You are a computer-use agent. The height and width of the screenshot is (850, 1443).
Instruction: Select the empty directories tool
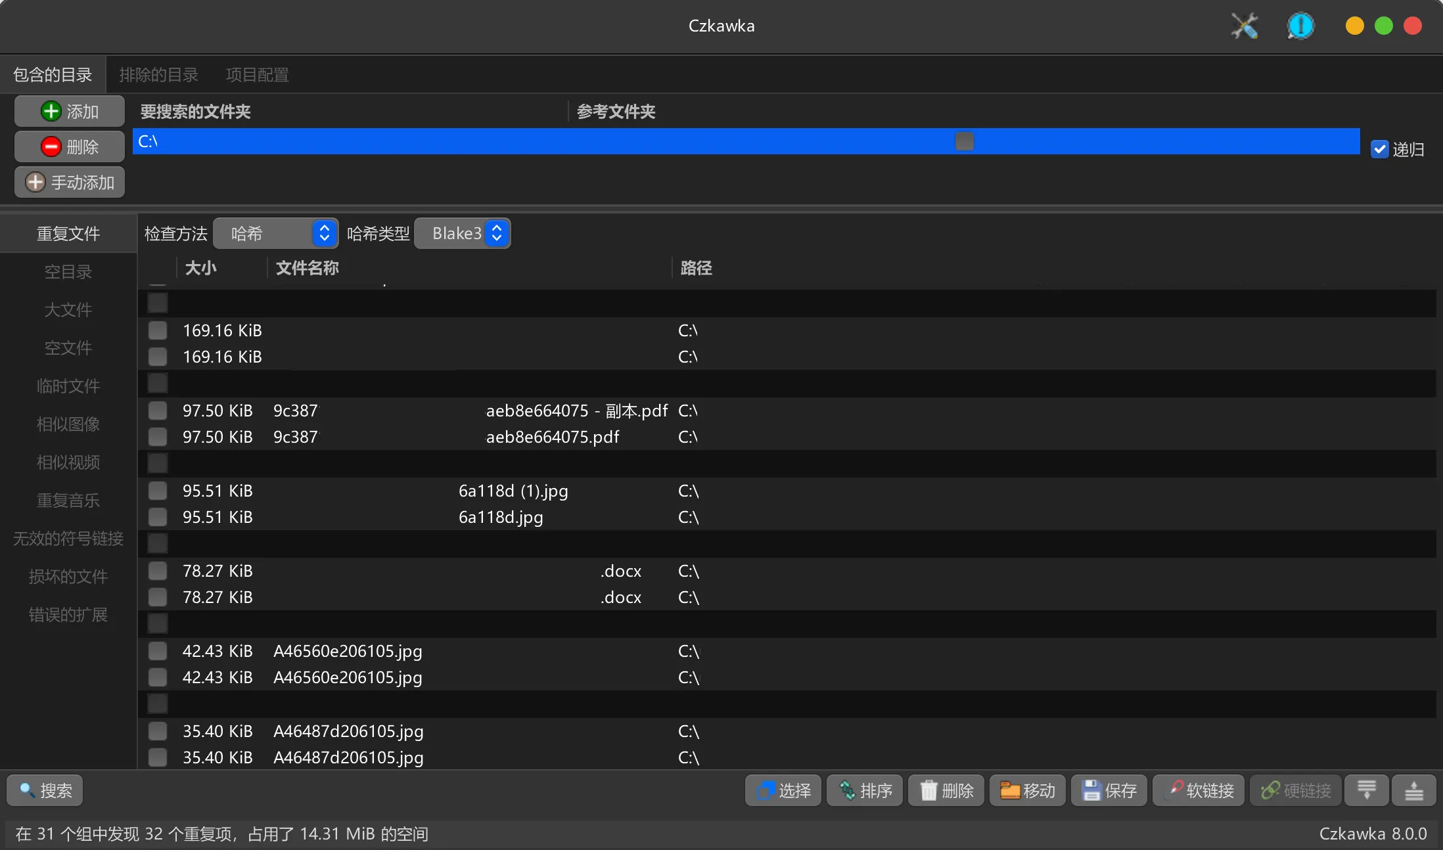tap(68, 272)
